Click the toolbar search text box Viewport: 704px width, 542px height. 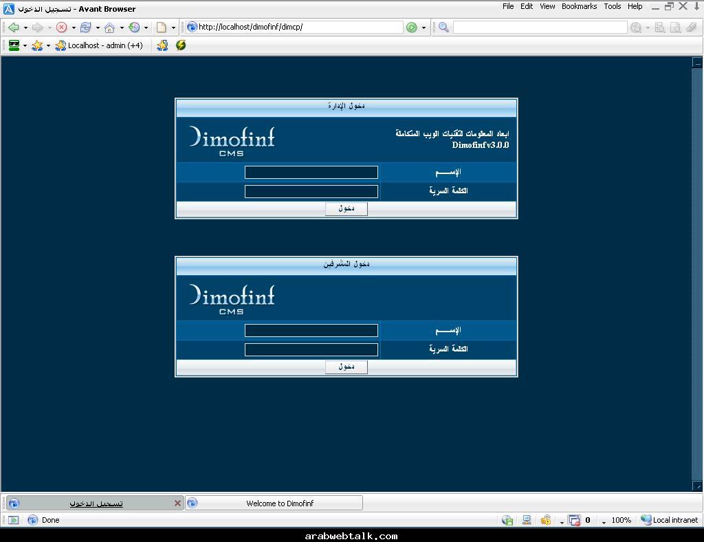point(540,27)
